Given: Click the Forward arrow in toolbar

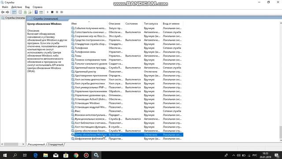Looking at the screenshot, I should 7,12.
